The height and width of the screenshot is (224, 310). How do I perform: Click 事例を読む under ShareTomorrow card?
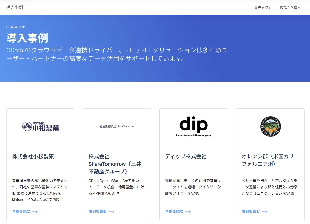pyautogui.click(x=98, y=211)
